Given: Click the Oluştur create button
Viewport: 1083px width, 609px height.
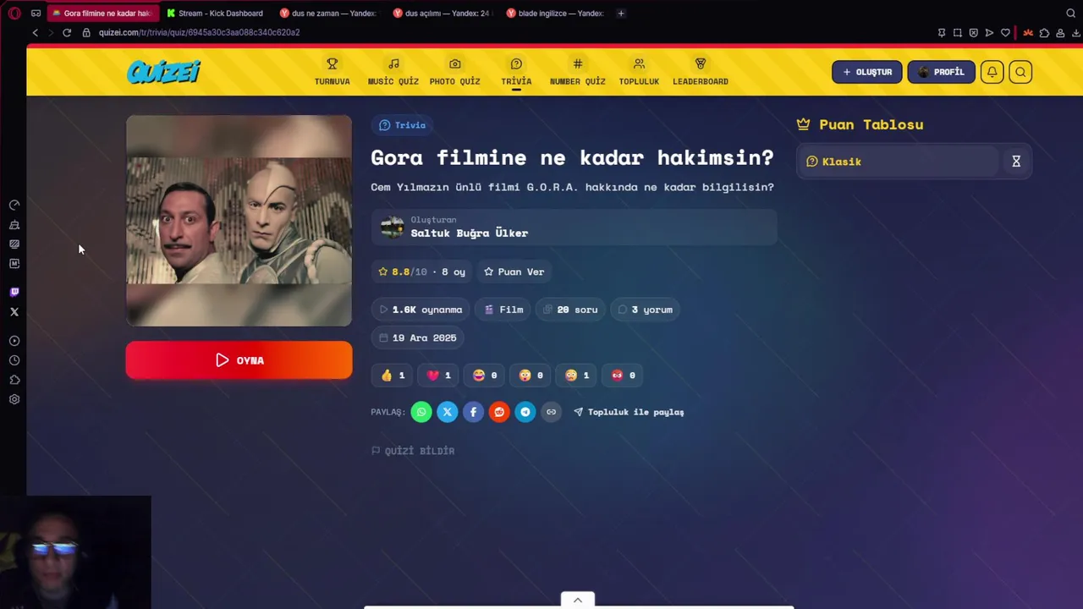Looking at the screenshot, I should [866, 72].
